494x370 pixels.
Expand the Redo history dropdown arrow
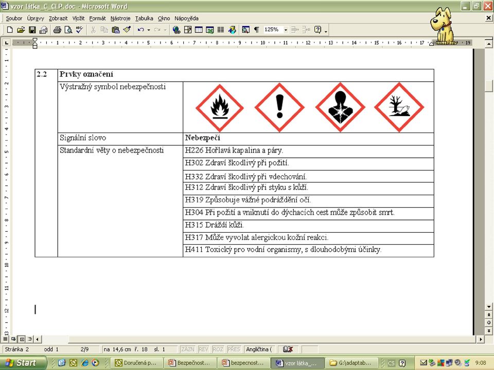pyautogui.click(x=165, y=30)
